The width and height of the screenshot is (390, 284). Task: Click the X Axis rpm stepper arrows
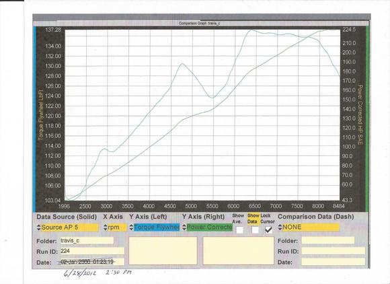(x=106, y=227)
